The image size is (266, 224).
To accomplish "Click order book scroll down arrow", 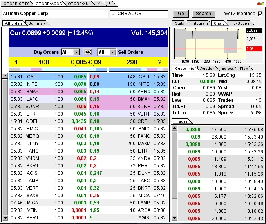I will 5,218.
